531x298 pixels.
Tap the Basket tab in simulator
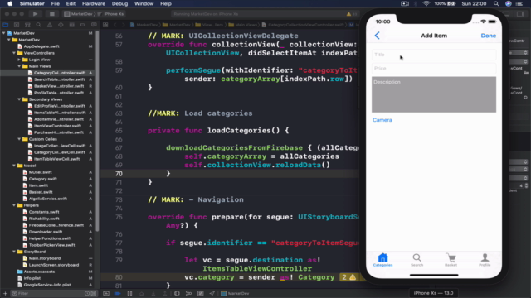[x=451, y=260]
